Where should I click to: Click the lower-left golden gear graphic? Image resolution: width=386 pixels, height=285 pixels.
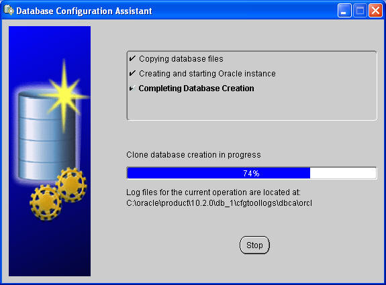[46, 203]
